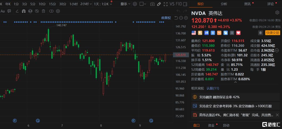The image size is (282, 129).
Task: Select the 5分 timeframe
Action: (33, 4)
